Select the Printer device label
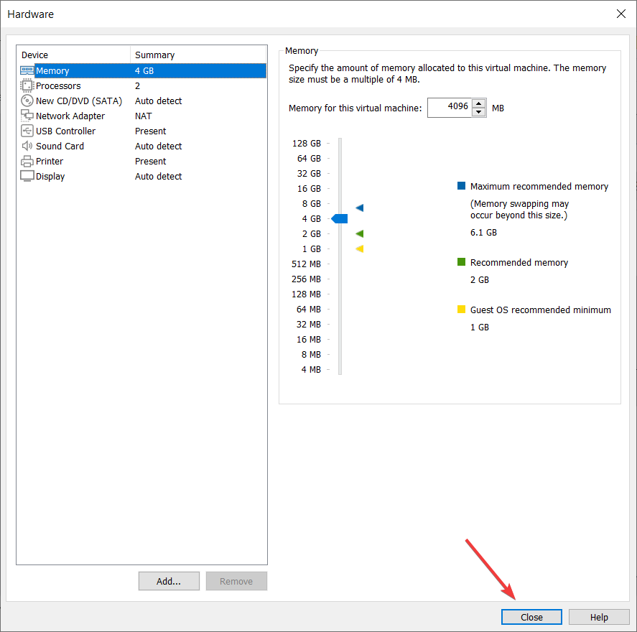Screen dimensions: 637x632 pos(50,162)
